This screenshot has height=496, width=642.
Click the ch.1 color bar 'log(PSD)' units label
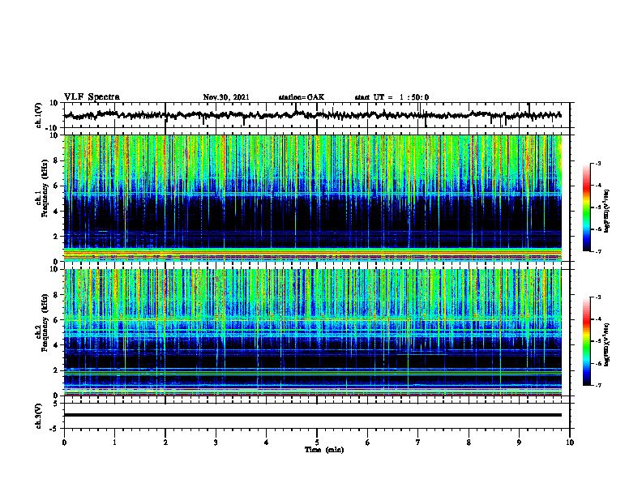coord(607,212)
